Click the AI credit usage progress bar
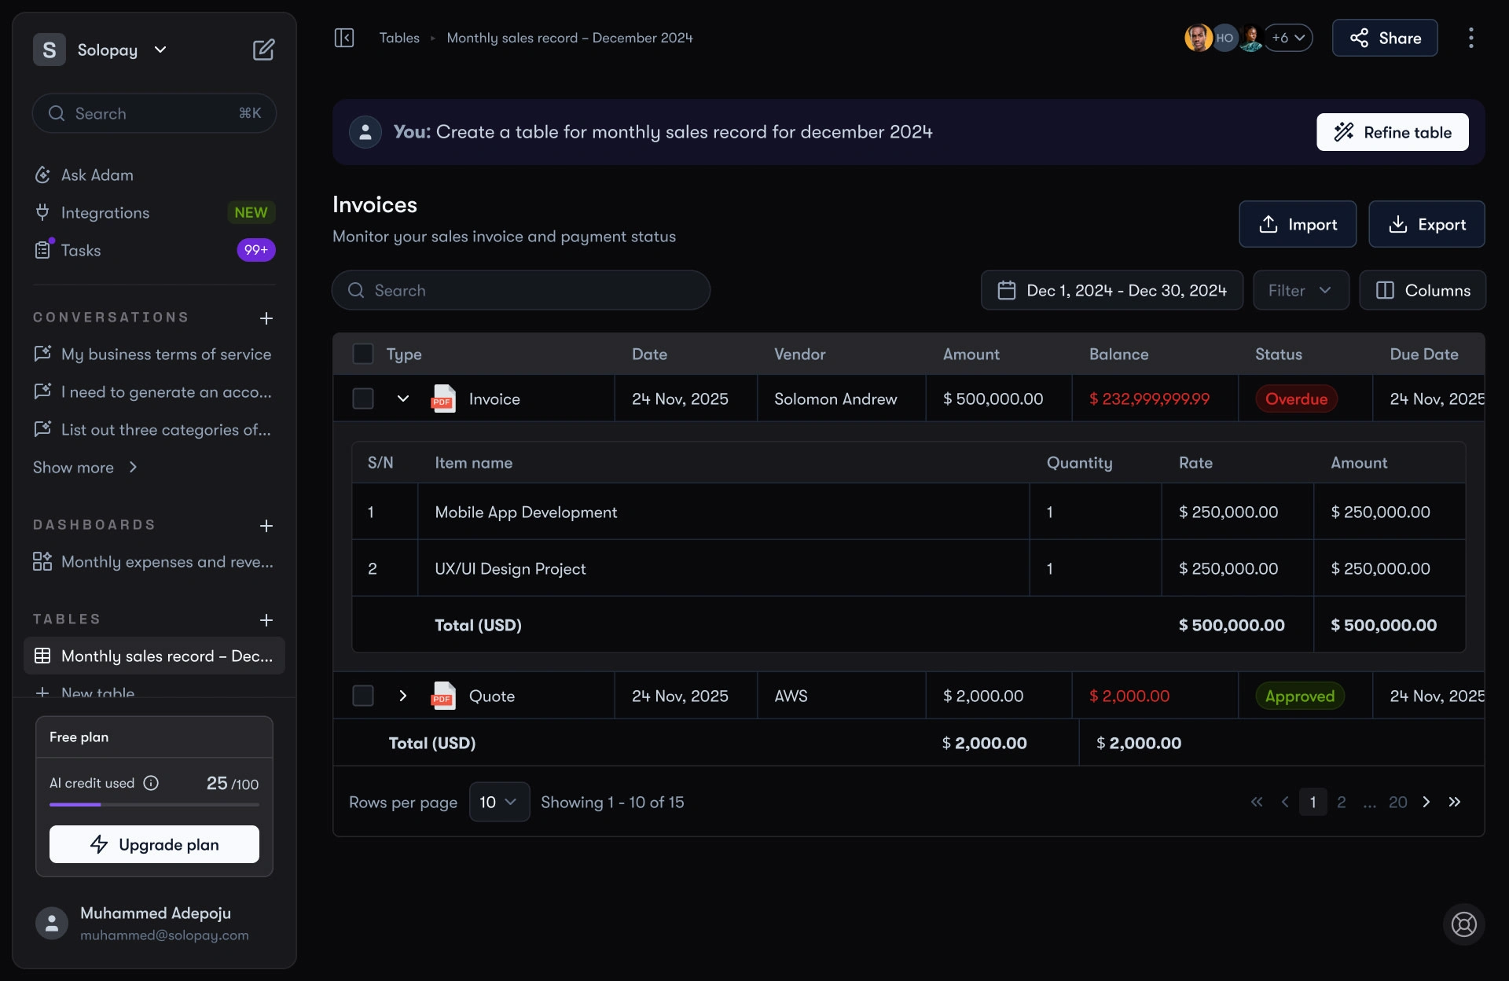1509x981 pixels. coord(154,804)
